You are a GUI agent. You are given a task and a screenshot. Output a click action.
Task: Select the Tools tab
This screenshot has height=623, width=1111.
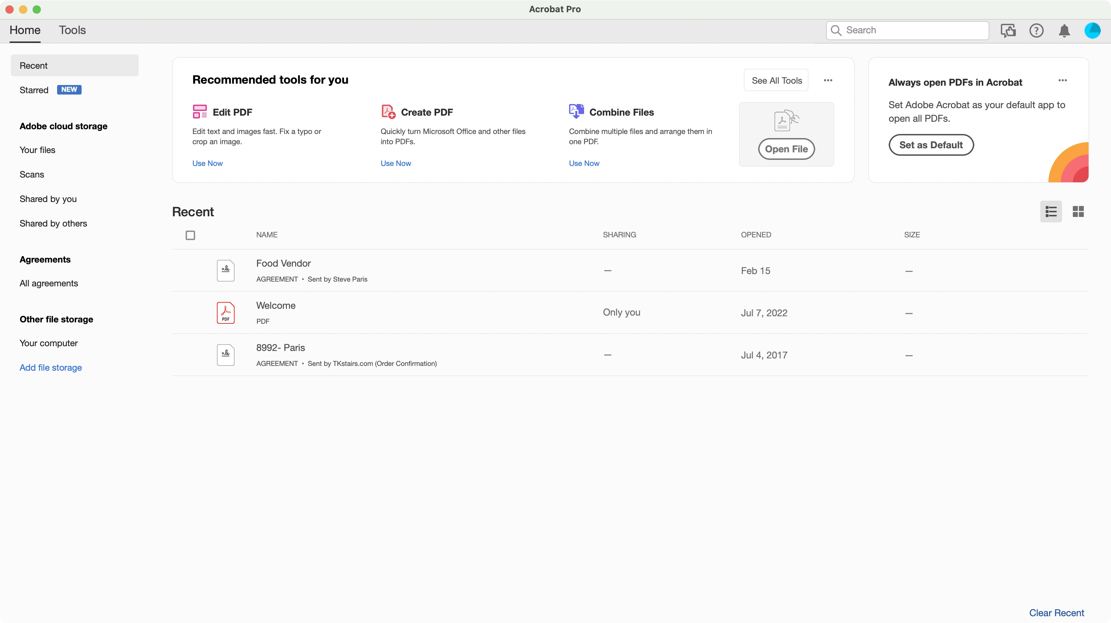(72, 31)
